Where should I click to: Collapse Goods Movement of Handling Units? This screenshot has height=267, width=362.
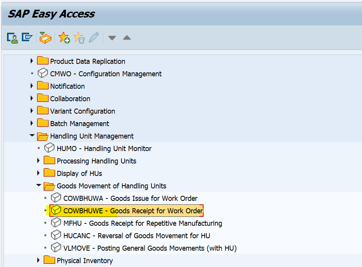click(39, 186)
